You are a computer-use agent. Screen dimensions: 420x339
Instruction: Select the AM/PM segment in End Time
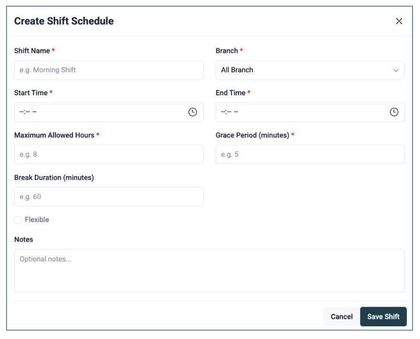[236, 112]
